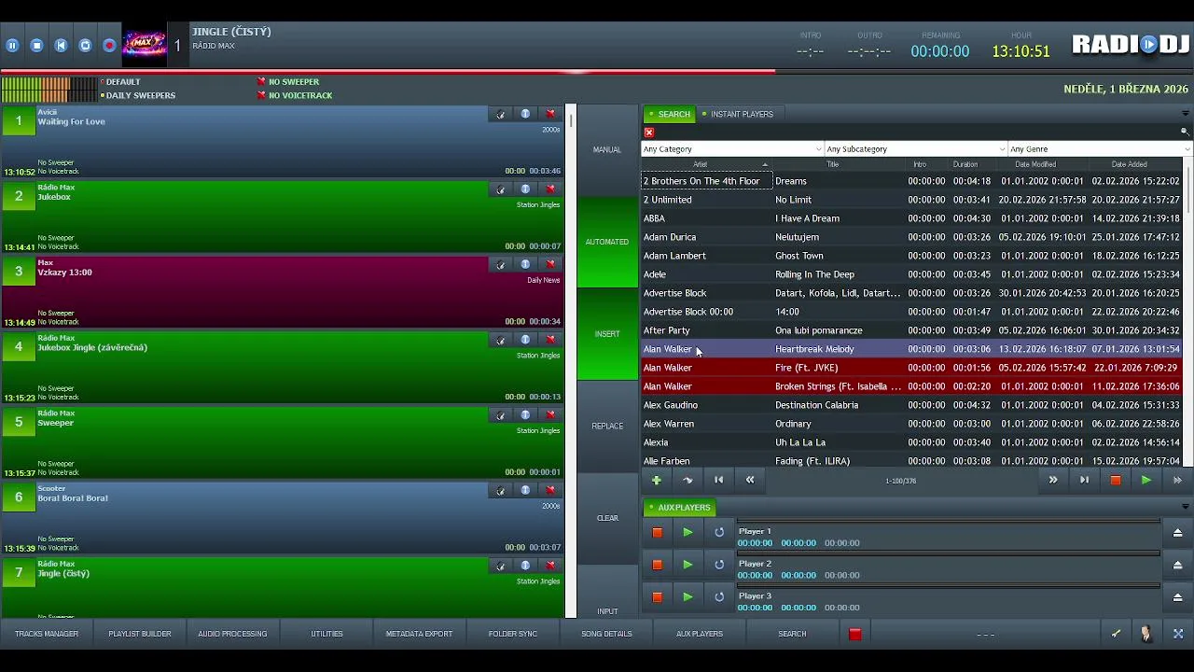The height and width of the screenshot is (672, 1194).
Task: Clear search with red X icon
Action: (x=649, y=133)
